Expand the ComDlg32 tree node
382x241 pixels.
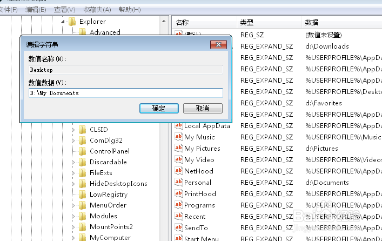pyautogui.click(x=73, y=140)
